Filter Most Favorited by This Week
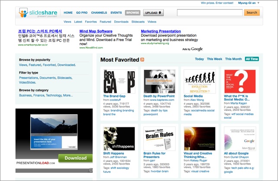 pyautogui.click(x=214, y=59)
